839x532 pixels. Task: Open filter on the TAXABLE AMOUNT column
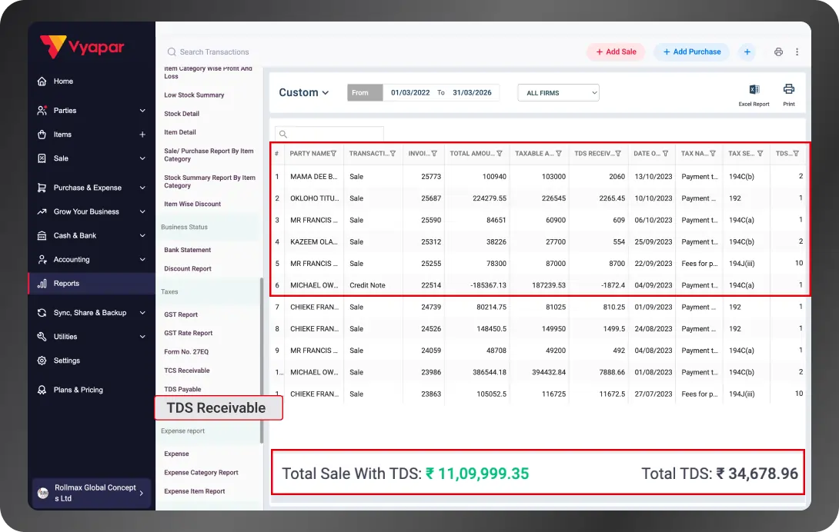point(560,154)
